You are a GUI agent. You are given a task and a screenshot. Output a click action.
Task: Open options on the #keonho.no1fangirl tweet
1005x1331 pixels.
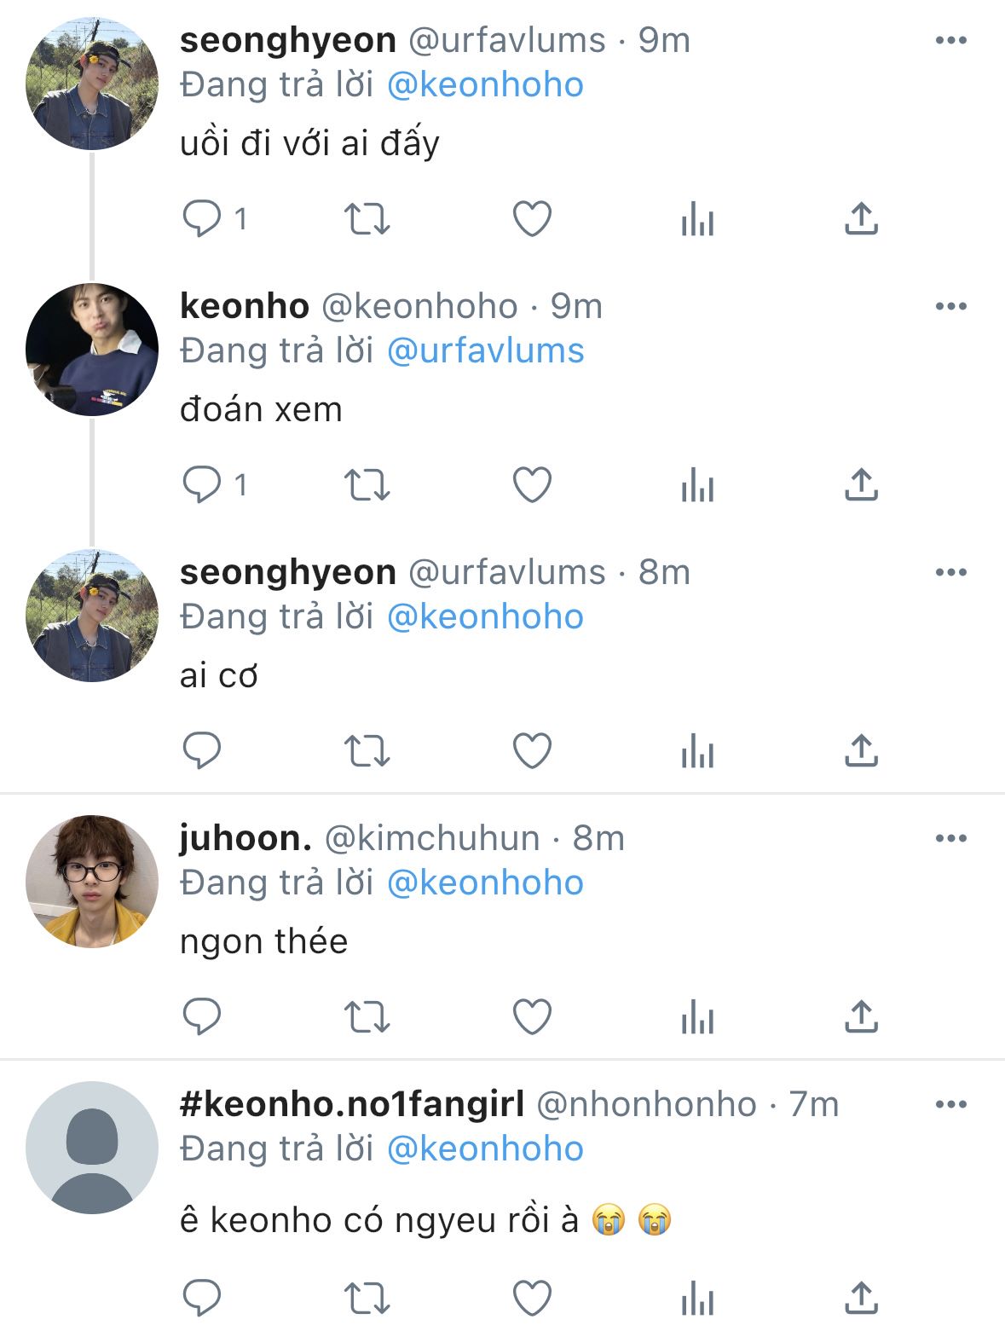point(950,1104)
